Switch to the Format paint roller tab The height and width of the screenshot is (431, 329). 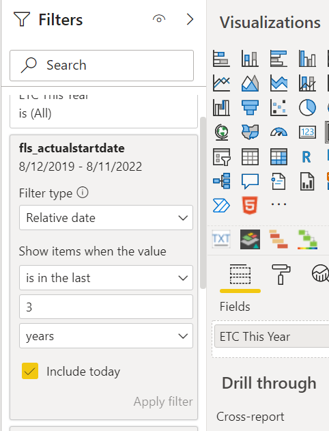(x=281, y=275)
